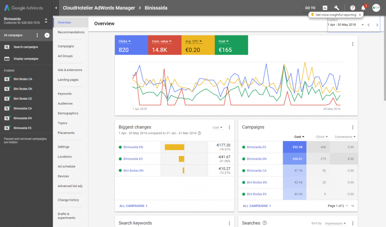Open the Conv. value metric dropdown

point(162,41)
